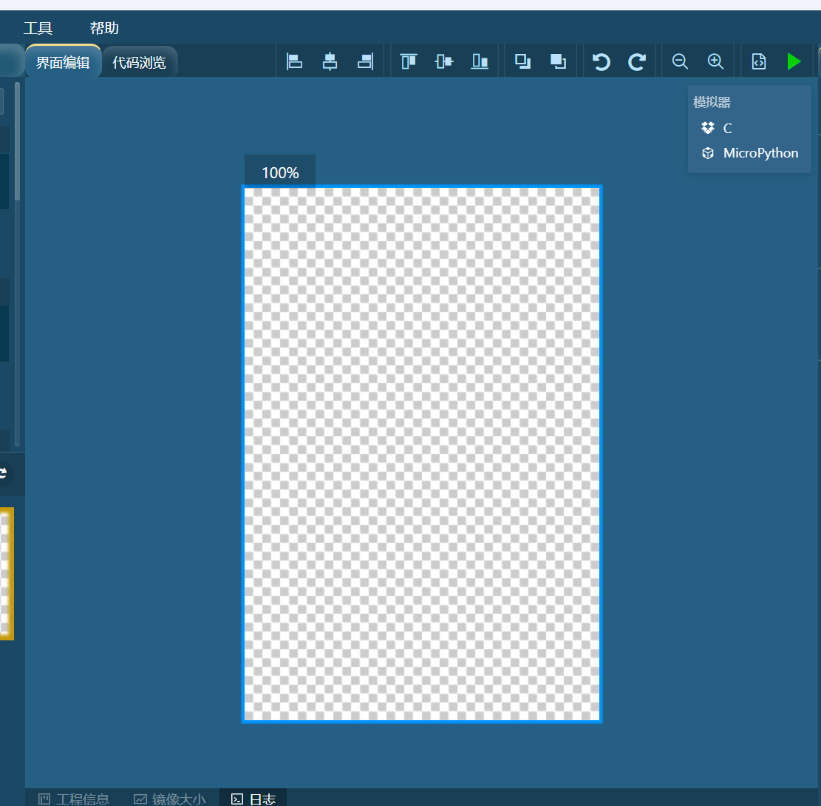Image resolution: width=821 pixels, height=806 pixels.
Task: Switch to the 代码浏览 tab
Action: (x=139, y=62)
